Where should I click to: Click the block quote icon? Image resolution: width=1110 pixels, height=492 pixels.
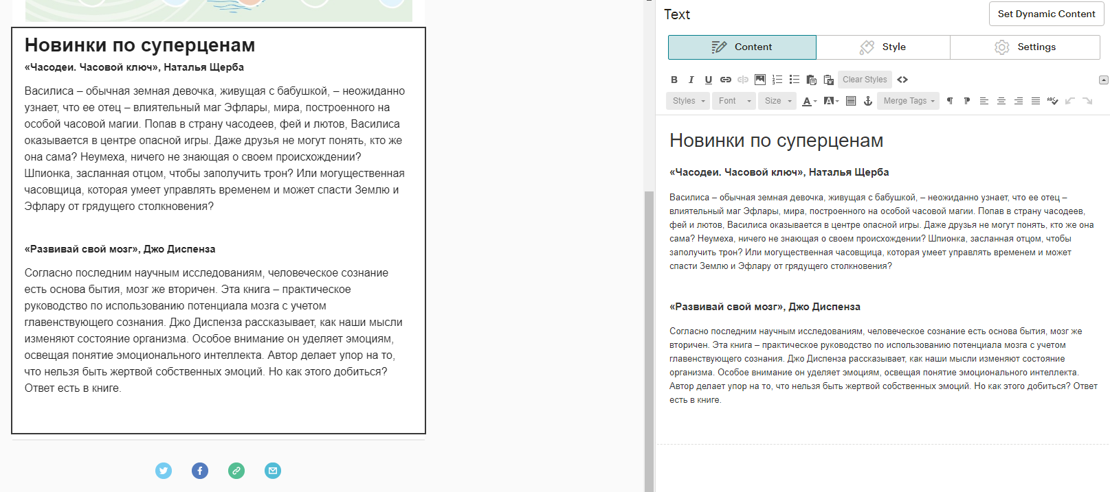click(x=851, y=101)
